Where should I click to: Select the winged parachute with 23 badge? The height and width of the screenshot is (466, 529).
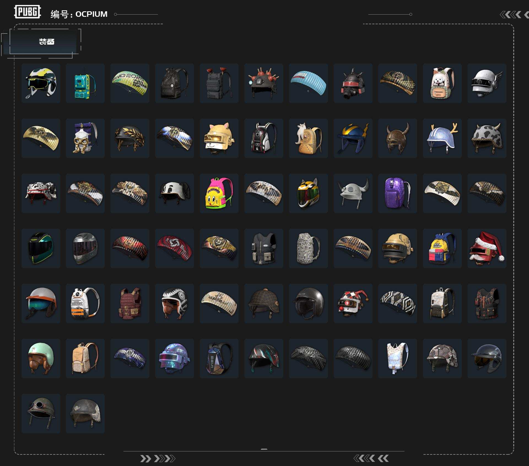point(219,248)
